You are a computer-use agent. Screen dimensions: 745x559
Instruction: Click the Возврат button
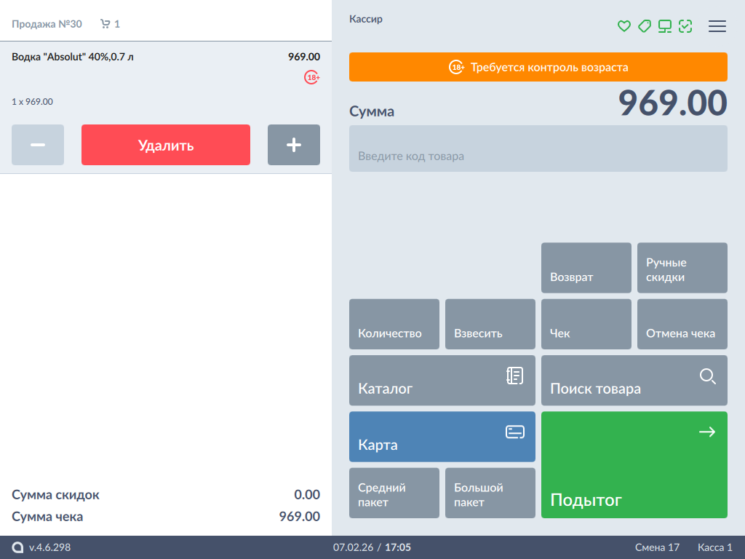click(586, 268)
